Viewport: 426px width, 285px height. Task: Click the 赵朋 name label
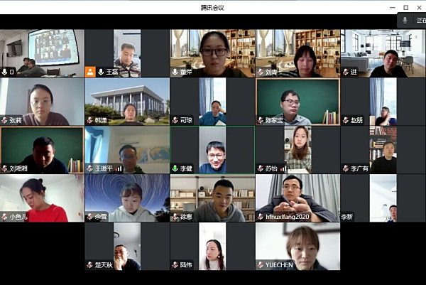click(x=356, y=120)
